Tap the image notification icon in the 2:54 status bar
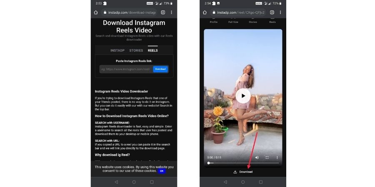 coord(218,3)
